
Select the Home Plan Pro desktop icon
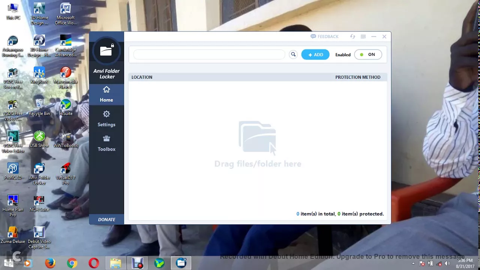(13, 206)
